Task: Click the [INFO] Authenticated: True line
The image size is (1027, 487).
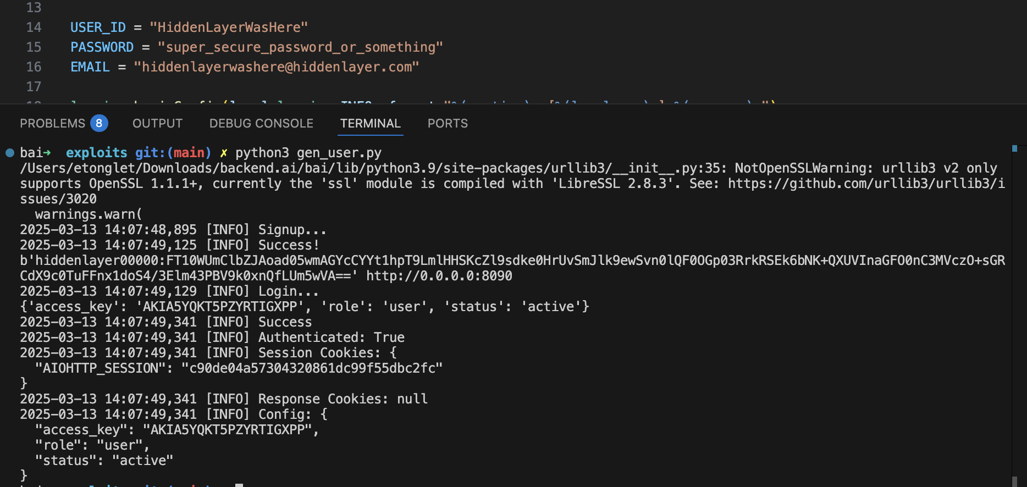Action: [212, 337]
